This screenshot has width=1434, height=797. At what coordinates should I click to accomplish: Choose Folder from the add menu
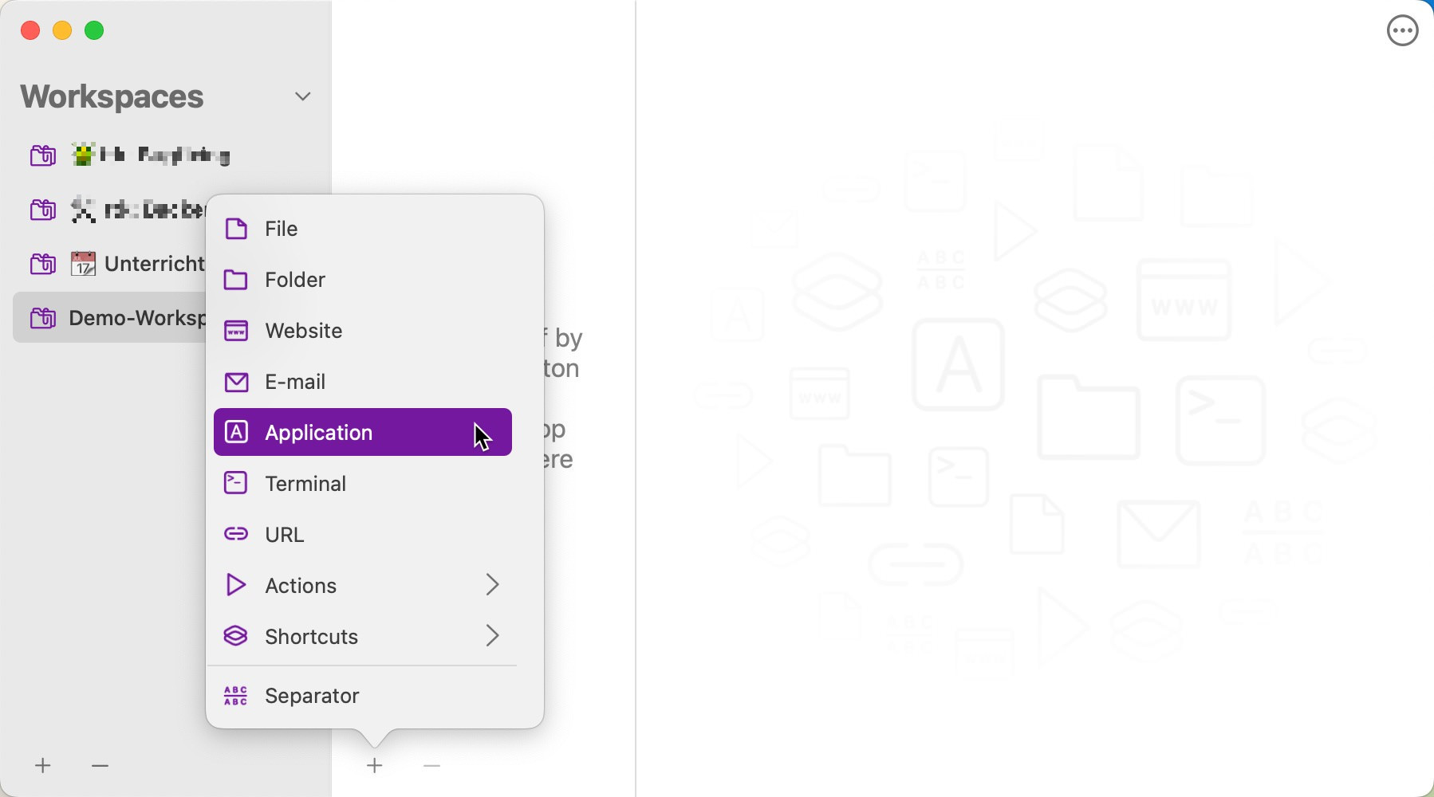point(363,280)
